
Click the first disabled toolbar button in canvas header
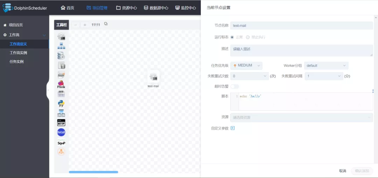tap(76, 25)
